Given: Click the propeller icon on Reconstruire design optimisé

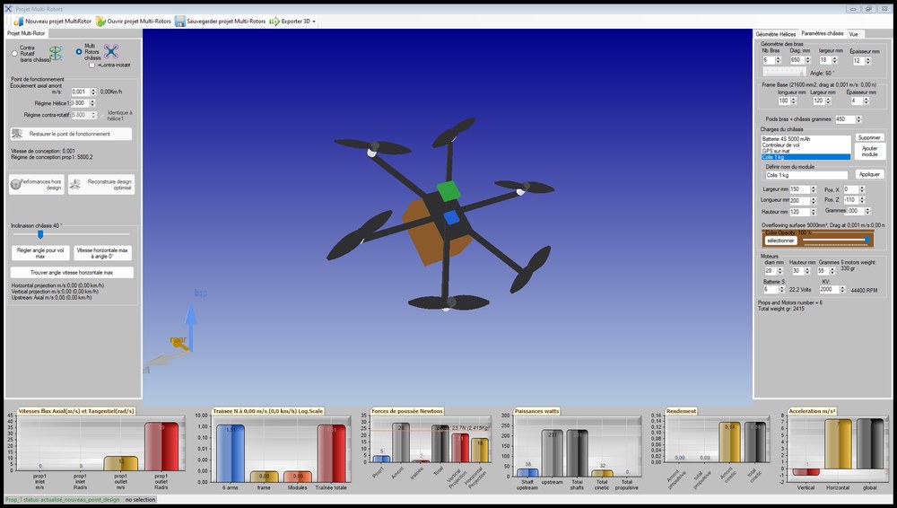Looking at the screenshot, I should coord(75,184).
